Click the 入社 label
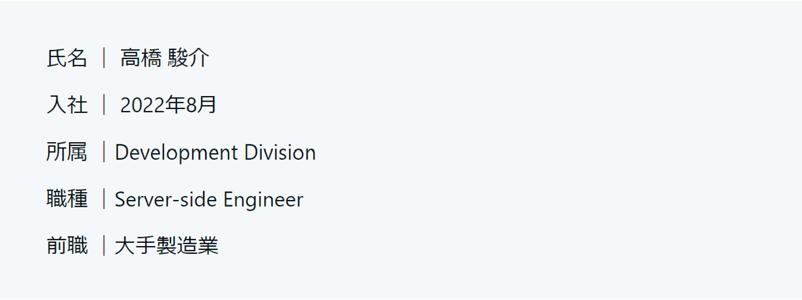The image size is (802, 300). [x=67, y=104]
